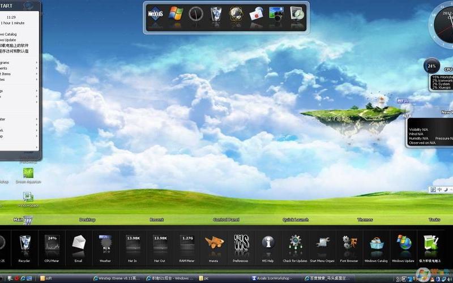The image size is (453, 283).
Task: Click the 中 input method language bar button
Action: click(x=439, y=190)
